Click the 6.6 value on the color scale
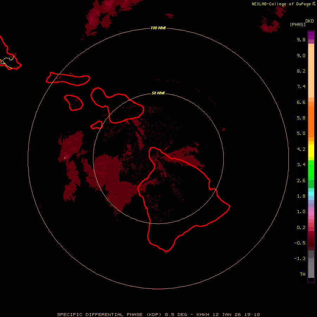 tap(301, 102)
